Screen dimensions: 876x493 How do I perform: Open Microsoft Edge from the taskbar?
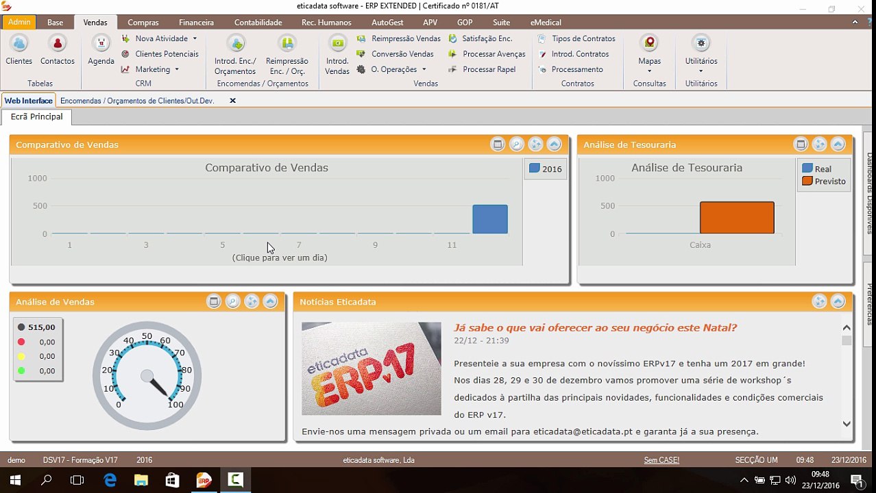pos(110,480)
